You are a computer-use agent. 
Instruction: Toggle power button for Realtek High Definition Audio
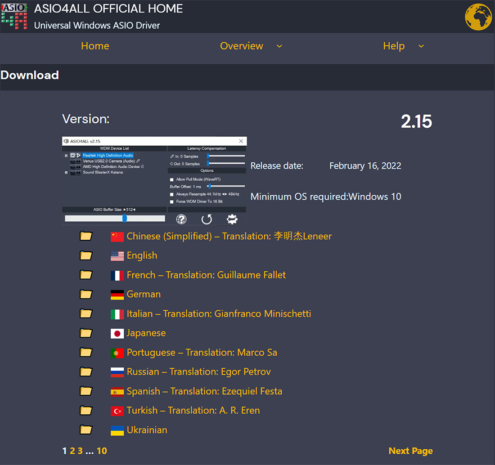pyautogui.click(x=73, y=155)
